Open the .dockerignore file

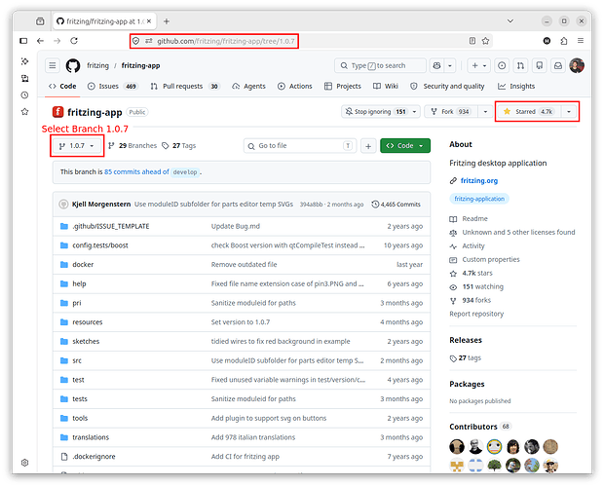(94, 457)
